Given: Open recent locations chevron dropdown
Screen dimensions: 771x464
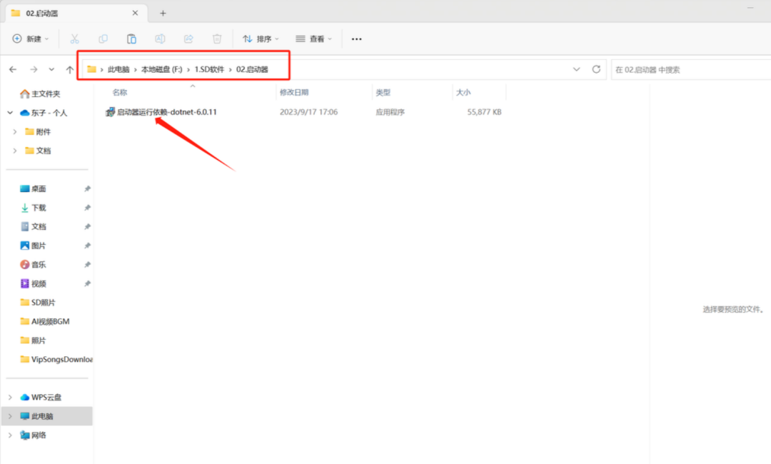Looking at the screenshot, I should point(51,70).
